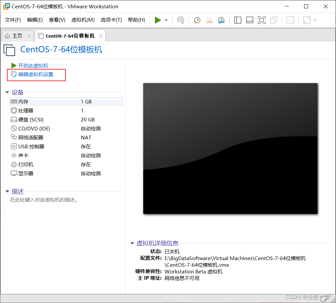Click the Workstation Beta 虚拟机 compatibility text
Viewport: 336px width, 303px height.
click(x=193, y=272)
